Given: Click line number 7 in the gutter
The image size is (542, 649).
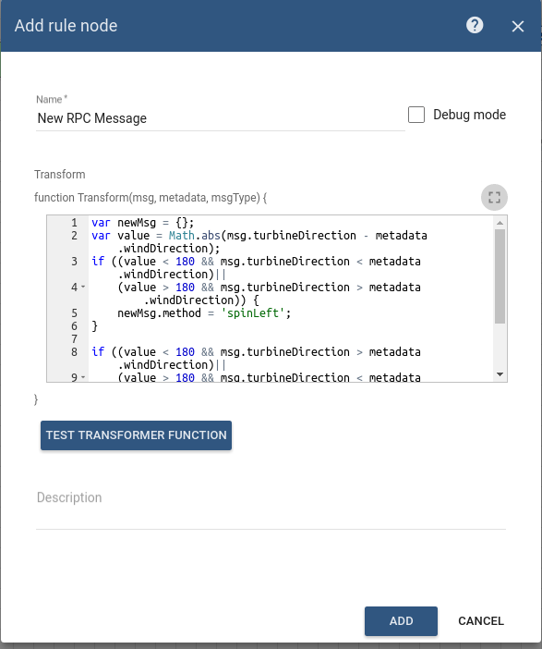Looking at the screenshot, I should coord(75,339).
